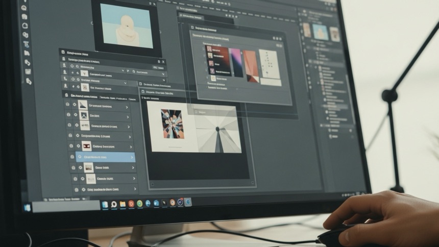Toggle visibility of the cassette-thumbnail layer
Image resolution: width=439 pixels, height=247 pixels.
pos(78,146)
